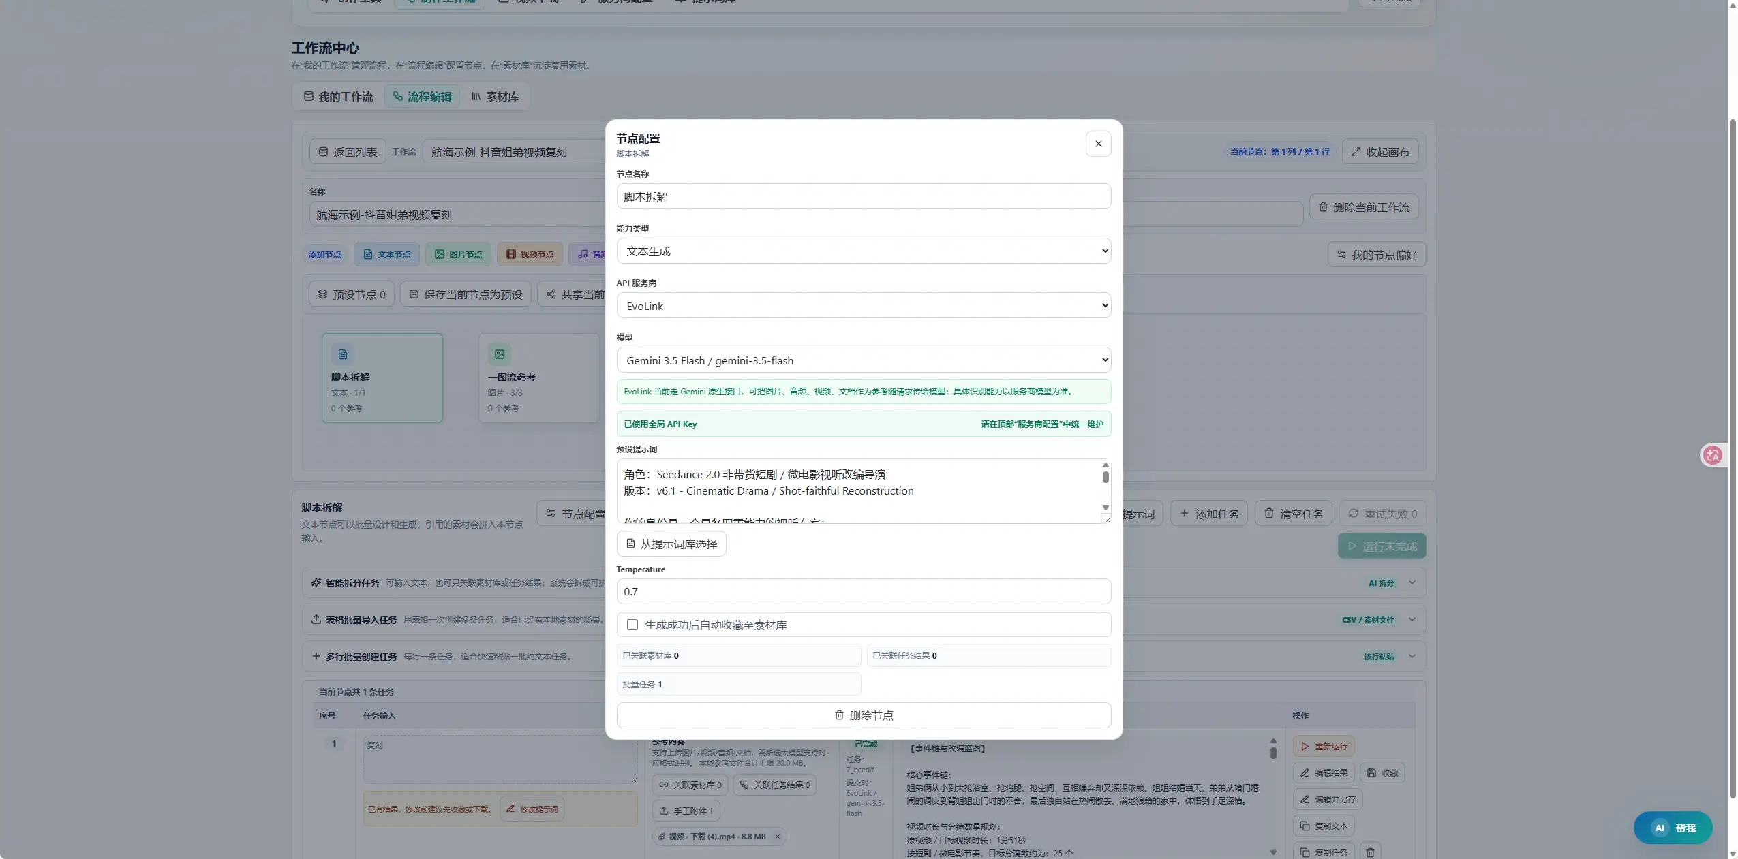The image size is (1738, 859).
Task: Click 删除当前工作流 button
Action: (x=1364, y=207)
